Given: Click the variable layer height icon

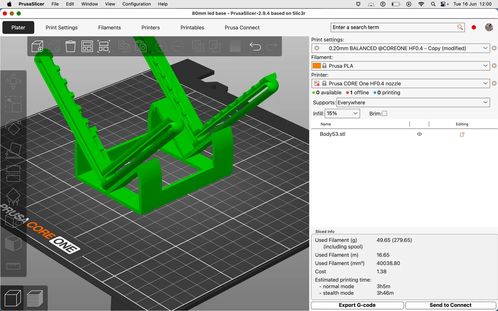Looking at the screenshot, I should (x=235, y=46).
